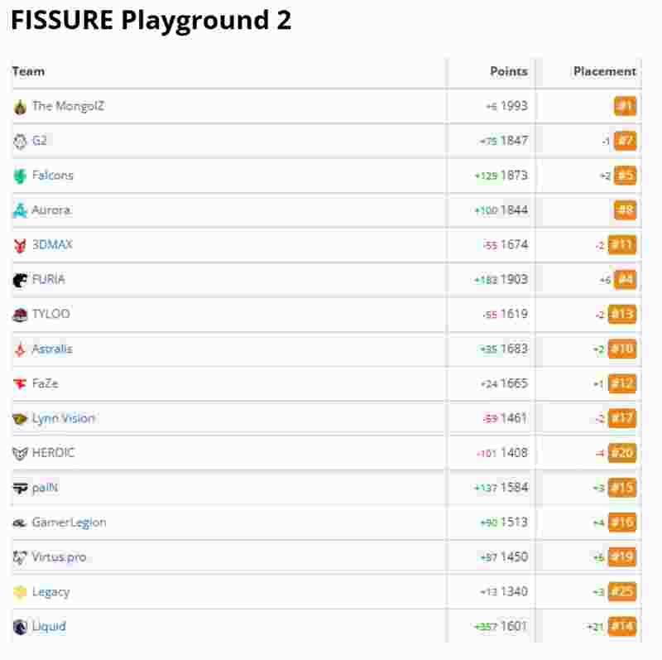This screenshot has height=660, width=662.
Task: Sort by the Placement column header
Action: click(x=605, y=71)
